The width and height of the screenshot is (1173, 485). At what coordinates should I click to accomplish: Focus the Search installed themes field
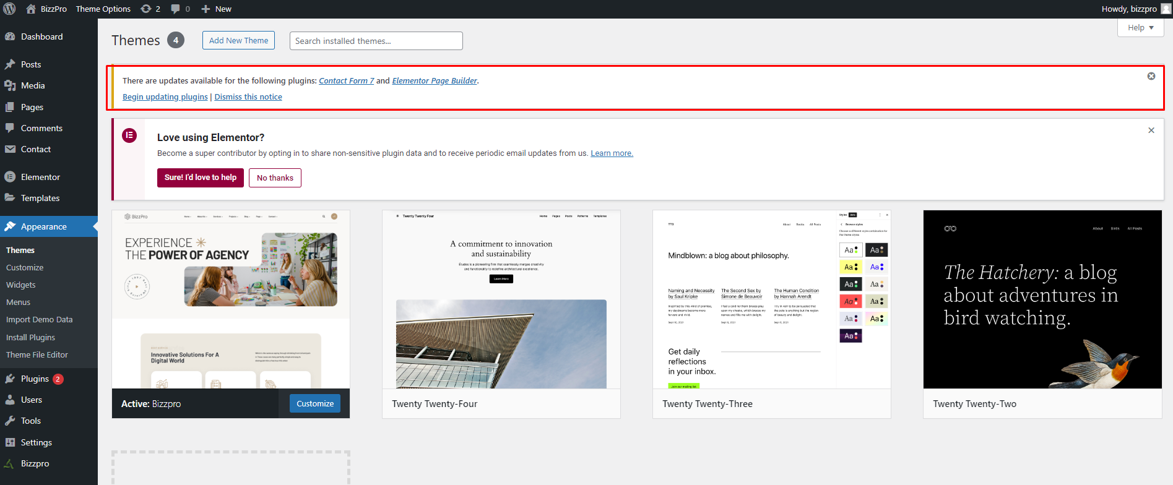[x=376, y=41]
